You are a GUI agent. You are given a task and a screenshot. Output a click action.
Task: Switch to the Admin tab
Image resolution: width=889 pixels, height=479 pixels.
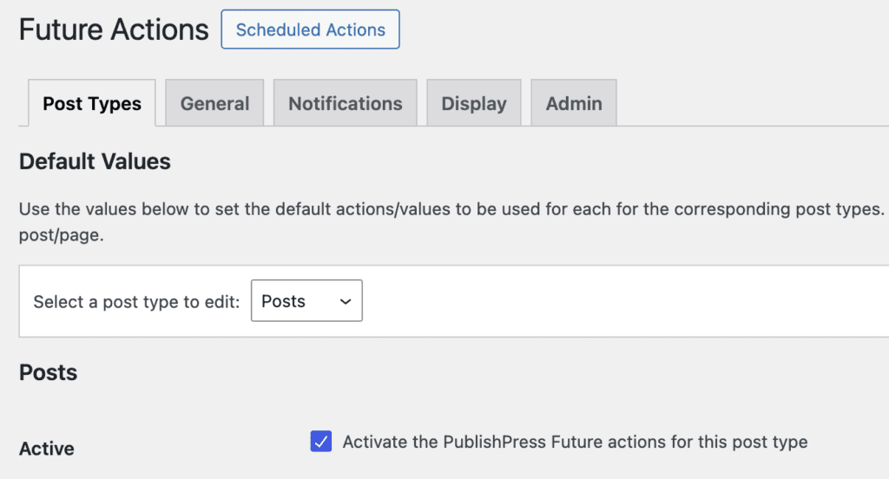point(574,103)
